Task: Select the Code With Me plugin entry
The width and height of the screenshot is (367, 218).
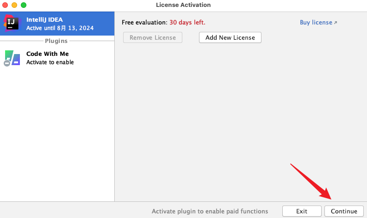Action: (x=60, y=58)
